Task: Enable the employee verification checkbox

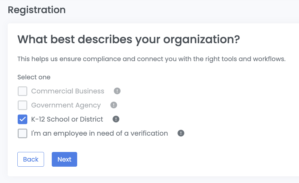Action: 23,133
